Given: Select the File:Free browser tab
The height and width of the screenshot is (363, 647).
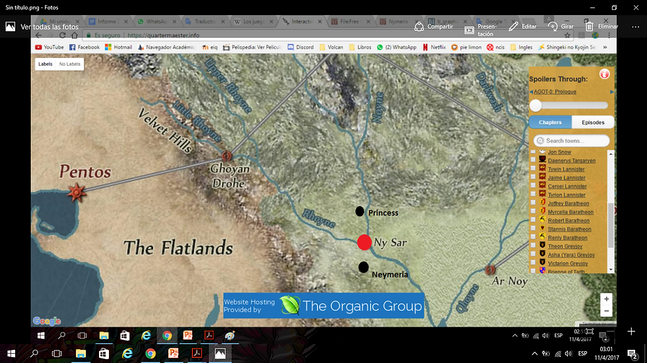Looking at the screenshot, I should [x=349, y=21].
